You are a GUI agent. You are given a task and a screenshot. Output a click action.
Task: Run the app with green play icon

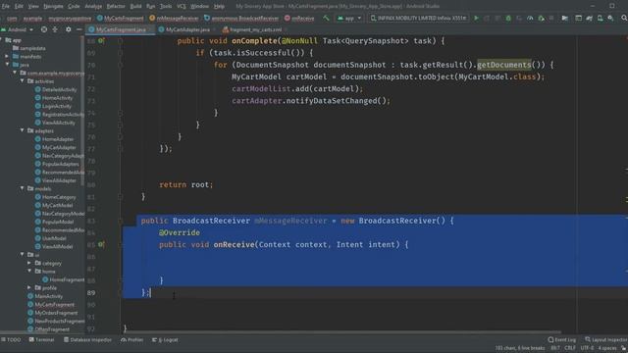click(x=476, y=18)
